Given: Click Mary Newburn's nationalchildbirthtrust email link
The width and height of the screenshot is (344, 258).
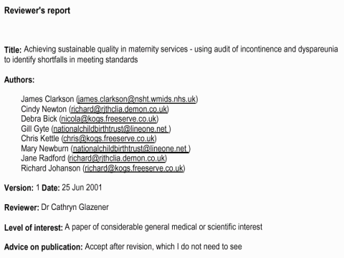Looking at the screenshot, I should (130, 148).
